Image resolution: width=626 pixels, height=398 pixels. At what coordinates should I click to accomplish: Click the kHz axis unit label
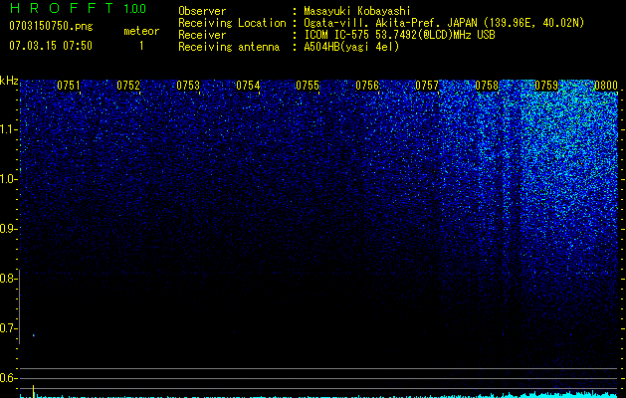[9, 81]
